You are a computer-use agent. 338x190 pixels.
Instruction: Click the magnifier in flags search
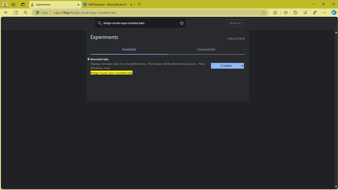[99, 23]
